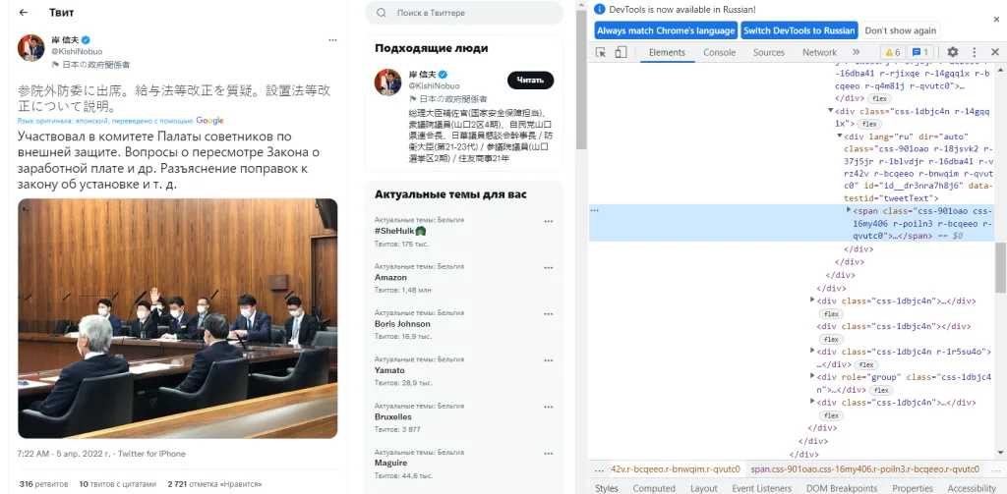The height and width of the screenshot is (494, 1007).
Task: Click the flex badge after r-14gqq1x div
Action: point(869,124)
